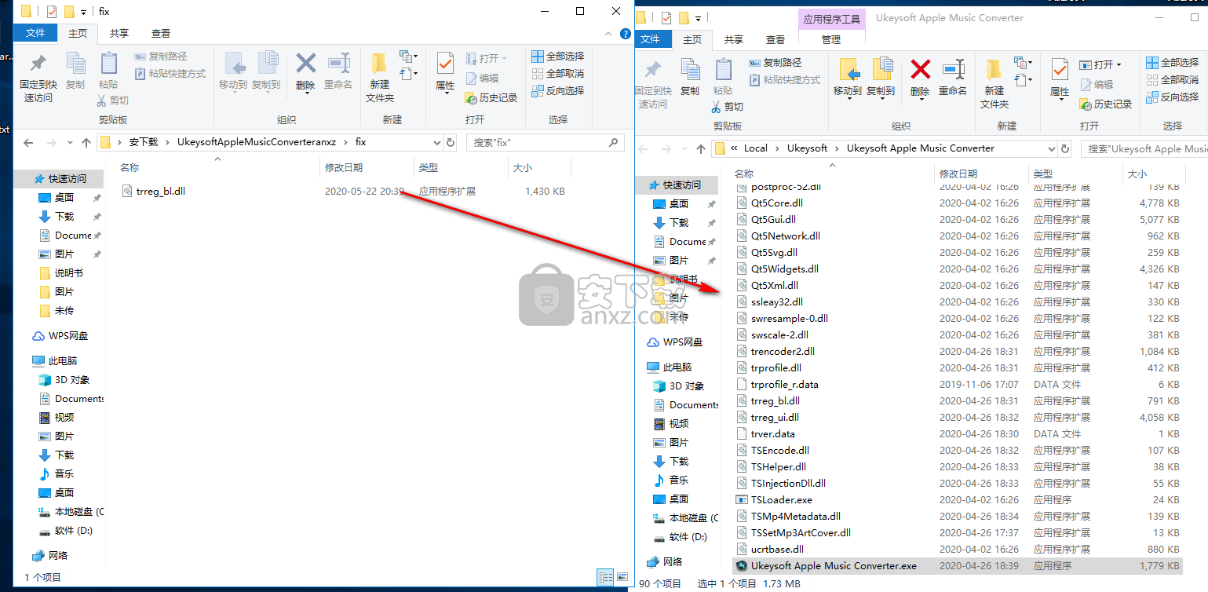Switch fix window to large icons view

tap(622, 577)
